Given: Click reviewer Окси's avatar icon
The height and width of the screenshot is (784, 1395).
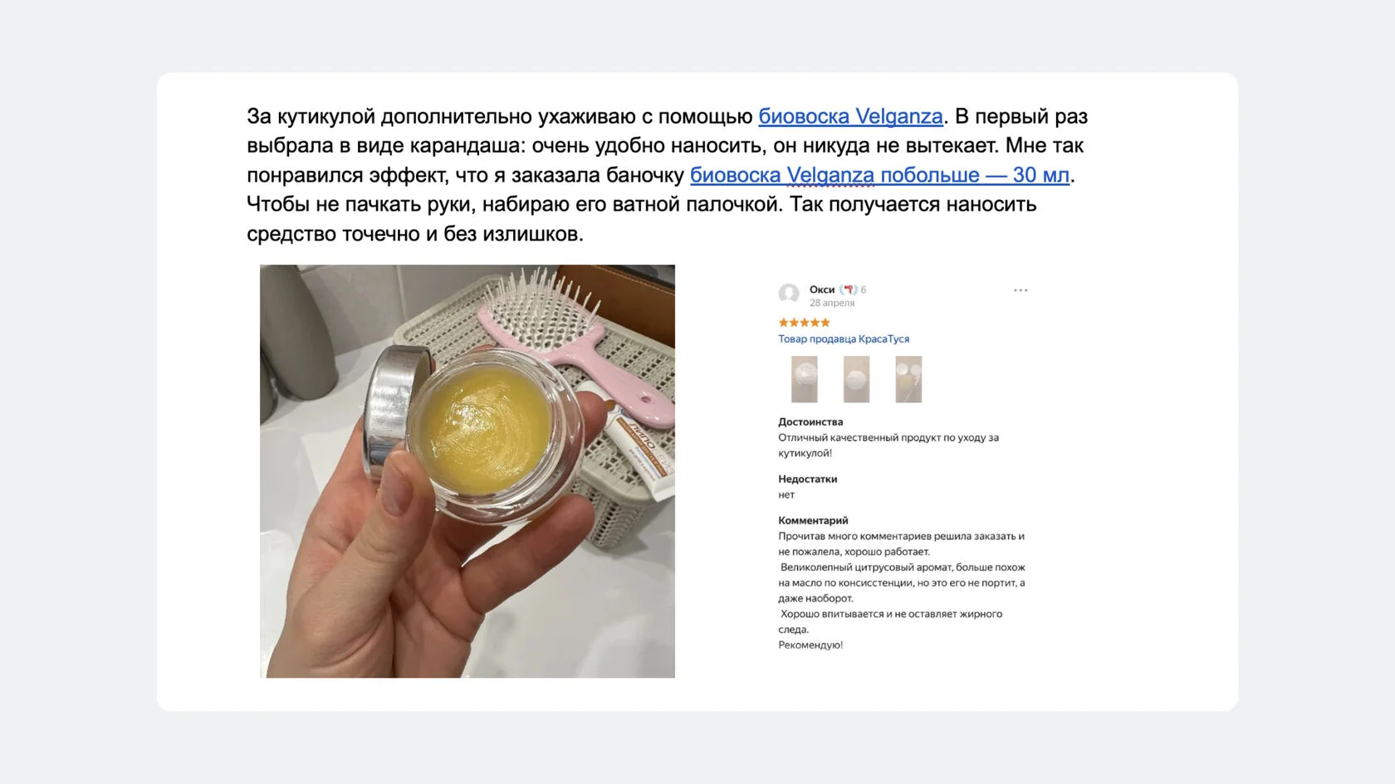Looking at the screenshot, I should coord(789,294).
